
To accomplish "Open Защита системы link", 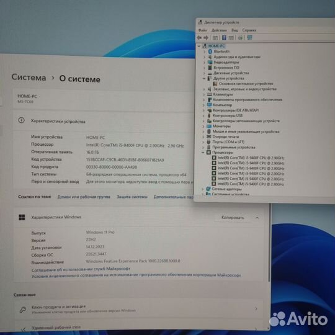I will 132,197.
